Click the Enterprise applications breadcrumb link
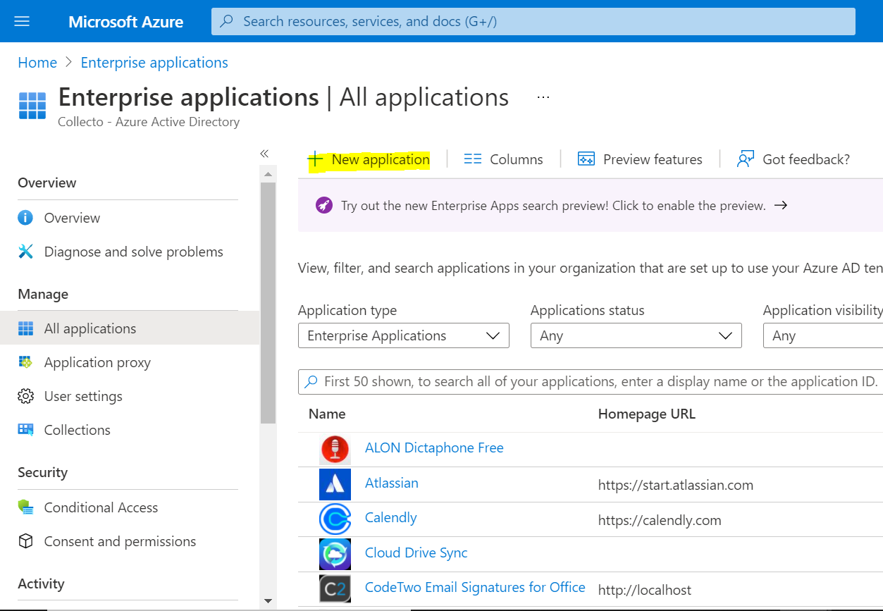Image resolution: width=883 pixels, height=611 pixels. [154, 63]
